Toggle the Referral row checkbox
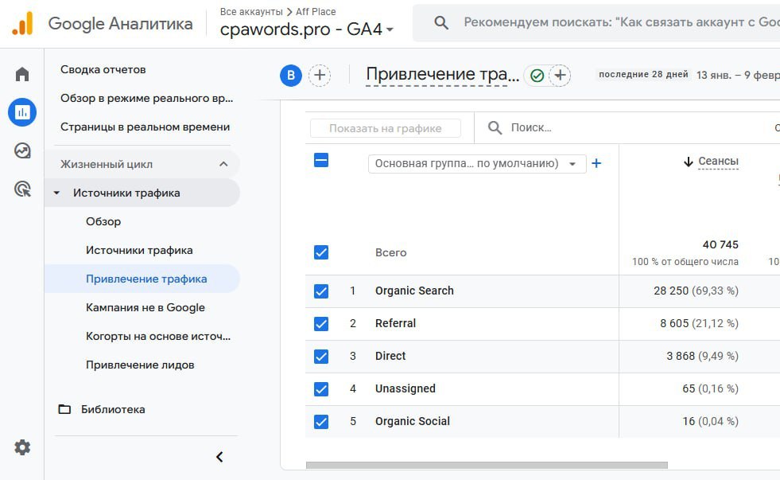This screenshot has height=480, width=780. coord(321,324)
